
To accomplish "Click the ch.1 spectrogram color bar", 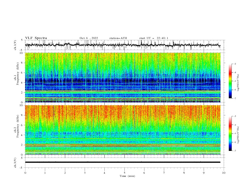I will point(230,81).
